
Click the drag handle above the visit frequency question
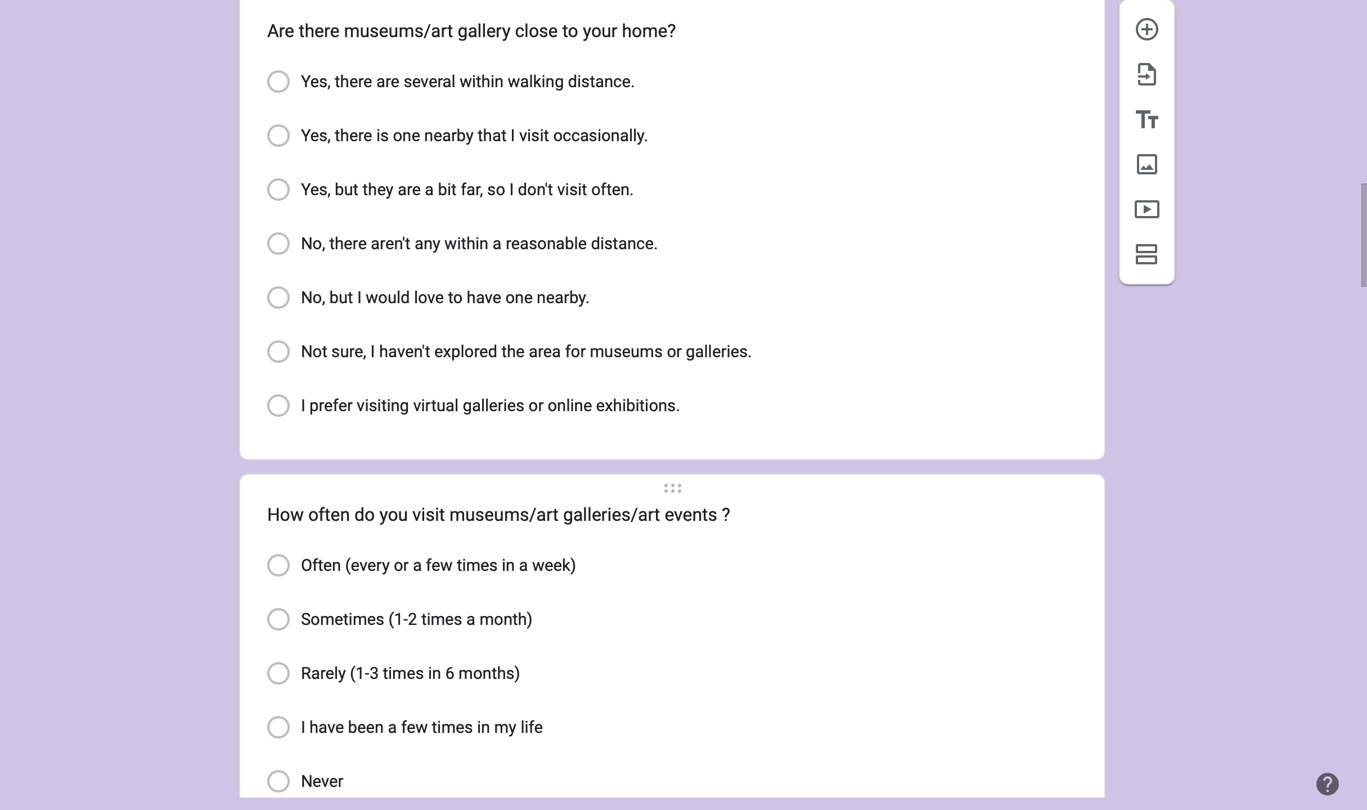pos(672,488)
